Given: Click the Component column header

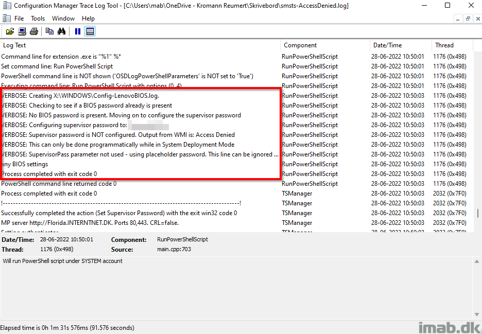Looking at the screenshot, I should (325, 45).
